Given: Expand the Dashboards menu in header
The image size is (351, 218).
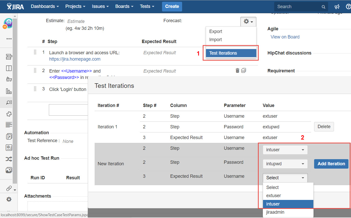Looking at the screenshot, I should 45,6.
